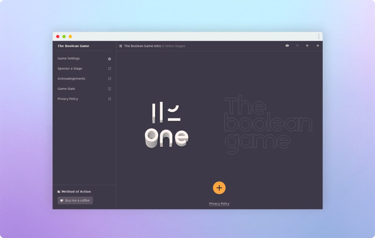
Task: Click the Game Settings gear icon
Action: point(109,59)
